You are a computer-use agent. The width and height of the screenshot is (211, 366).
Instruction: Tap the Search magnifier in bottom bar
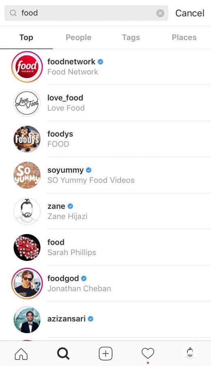coord(63,354)
